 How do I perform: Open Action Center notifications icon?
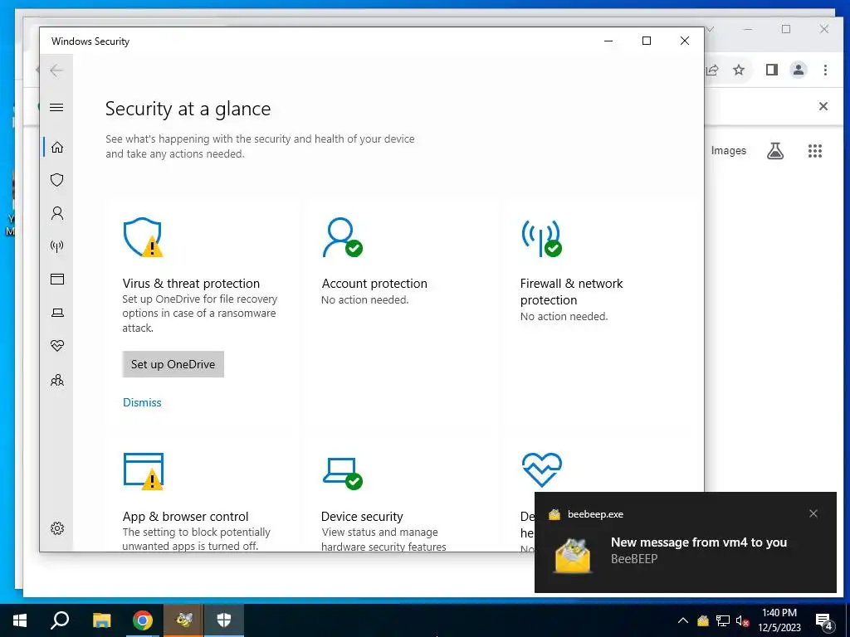point(824,621)
